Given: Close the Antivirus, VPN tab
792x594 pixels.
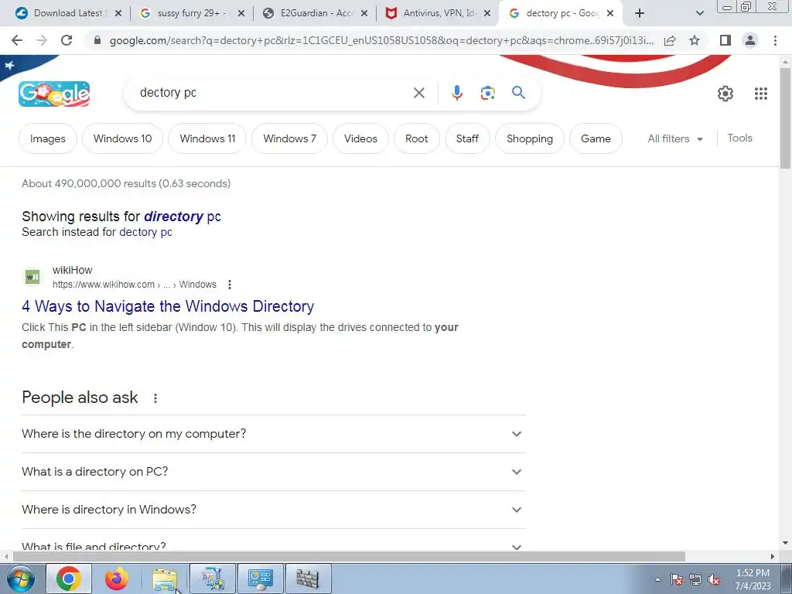Looking at the screenshot, I should [x=487, y=13].
